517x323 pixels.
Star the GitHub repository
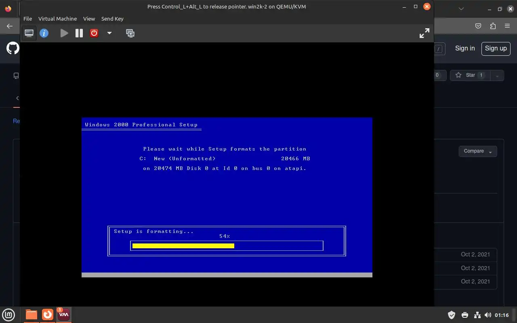(x=470, y=75)
